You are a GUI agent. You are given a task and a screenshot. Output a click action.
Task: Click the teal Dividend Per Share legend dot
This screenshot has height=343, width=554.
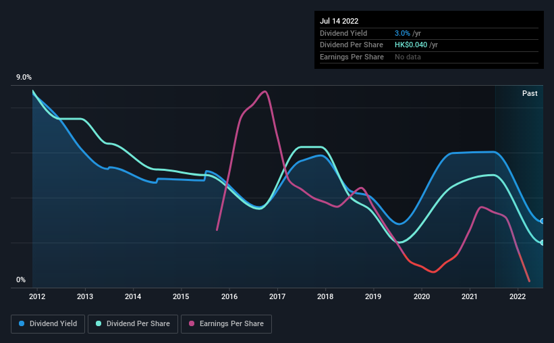tap(99, 323)
